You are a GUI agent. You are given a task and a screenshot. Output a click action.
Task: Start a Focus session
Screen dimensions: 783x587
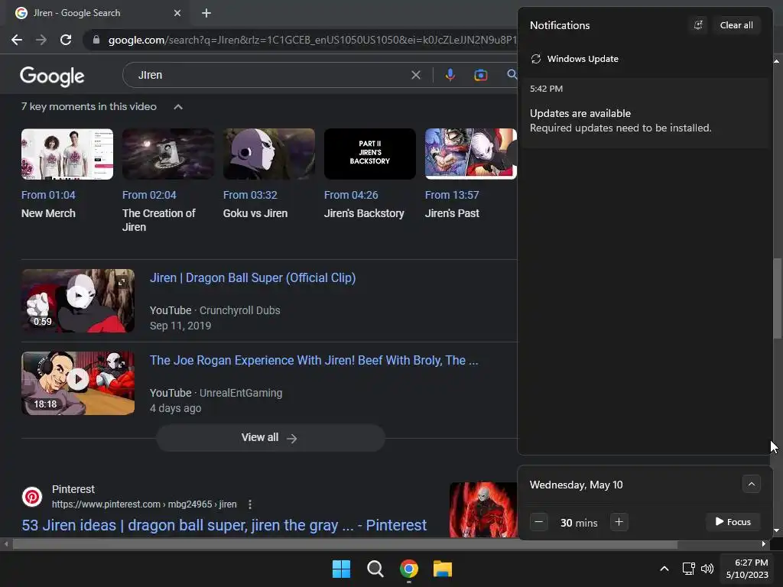[733, 522]
